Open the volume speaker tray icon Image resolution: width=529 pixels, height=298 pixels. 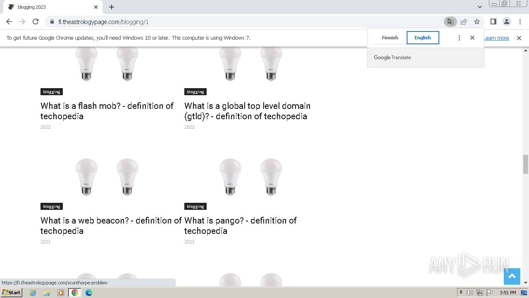pos(470,293)
